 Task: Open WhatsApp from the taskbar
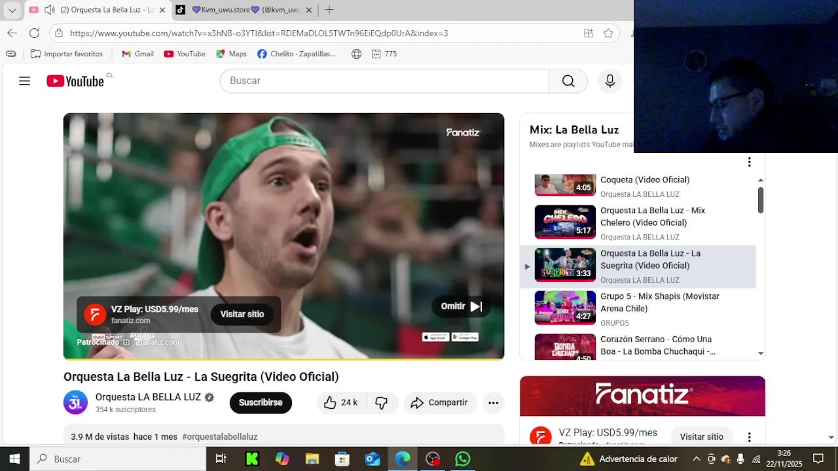(x=463, y=459)
